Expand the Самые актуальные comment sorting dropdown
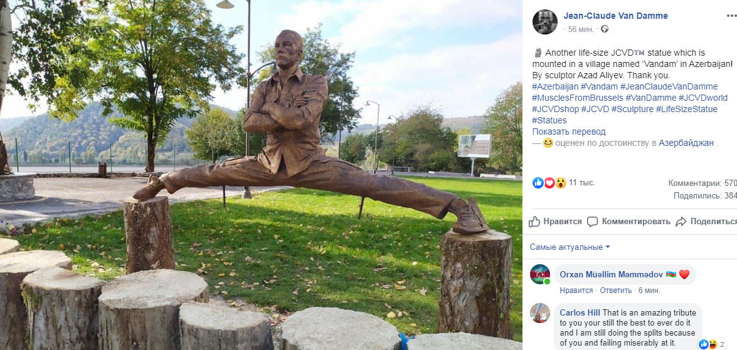737x350 pixels. click(x=570, y=247)
